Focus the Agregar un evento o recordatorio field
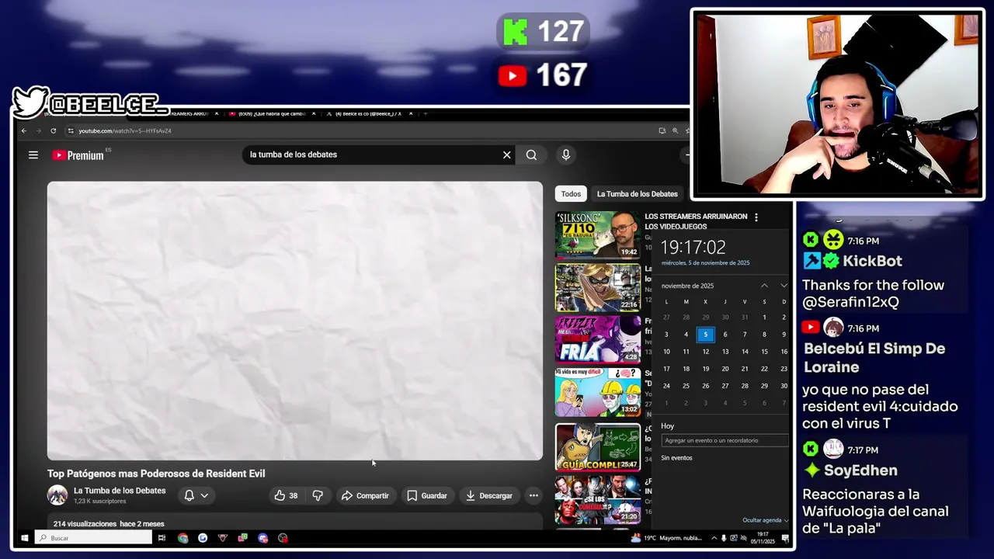994x559 pixels. (x=724, y=440)
